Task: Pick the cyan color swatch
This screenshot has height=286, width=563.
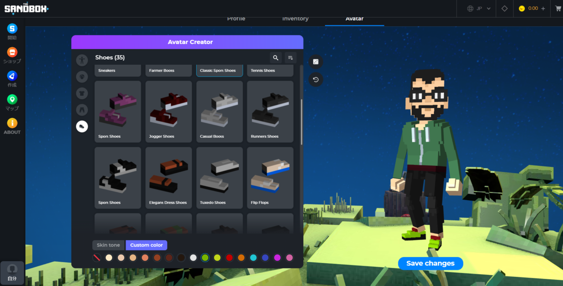Action: point(253,258)
